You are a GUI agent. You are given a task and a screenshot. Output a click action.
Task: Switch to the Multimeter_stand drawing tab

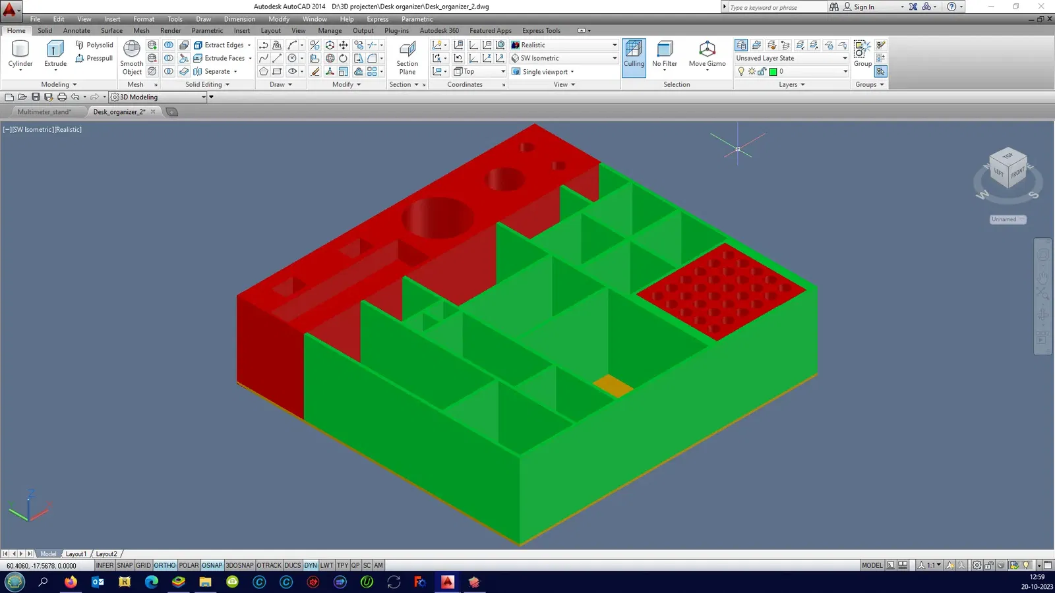(44, 112)
